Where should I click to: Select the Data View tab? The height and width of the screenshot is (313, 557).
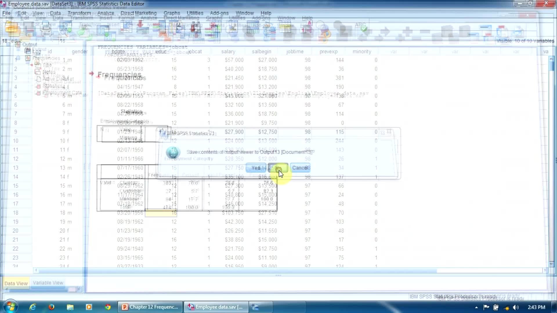pos(16,283)
